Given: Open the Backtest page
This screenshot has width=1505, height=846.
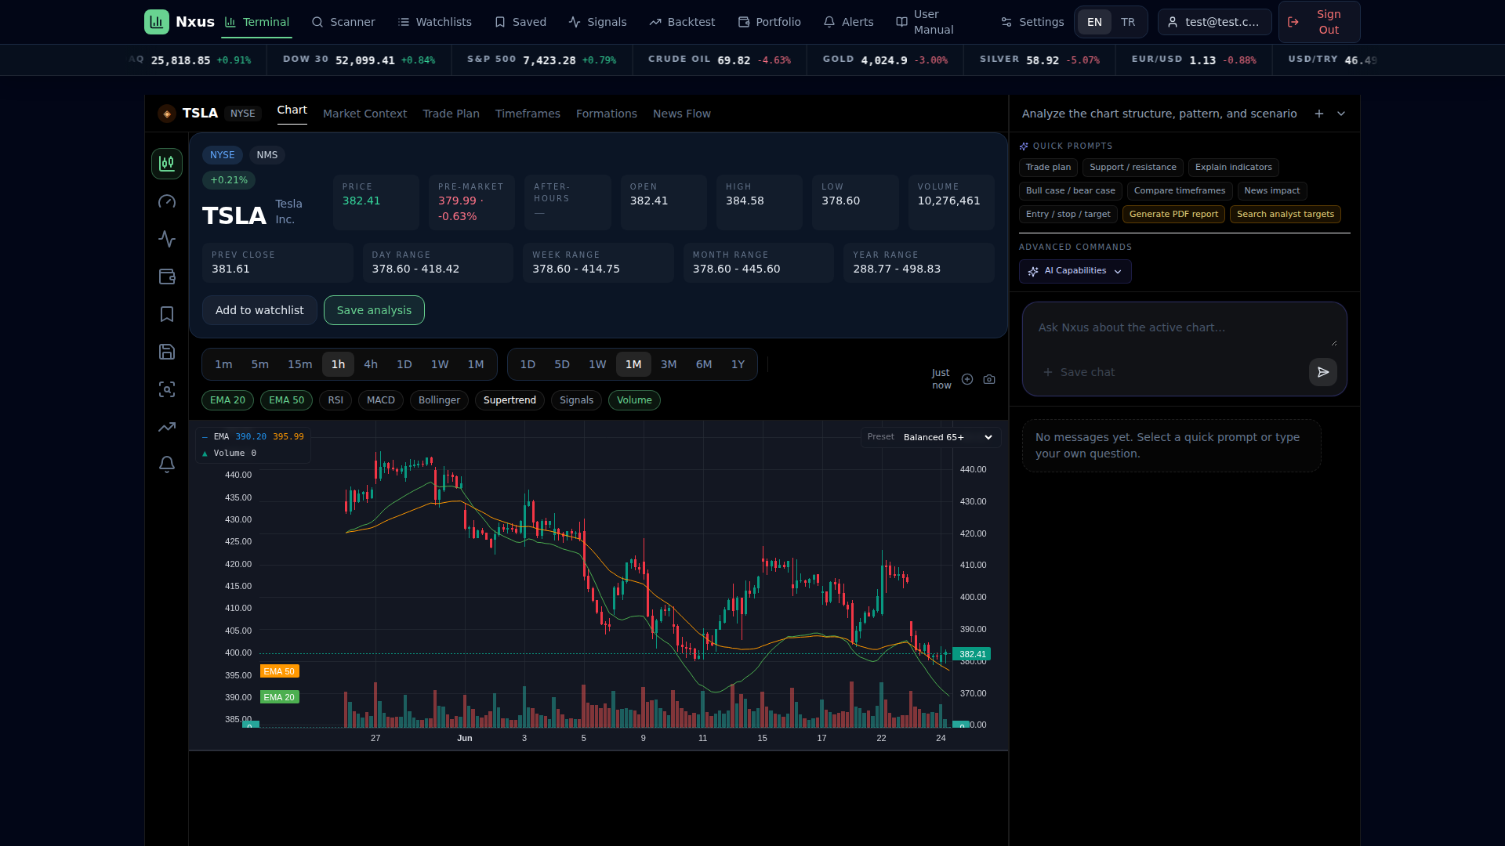Looking at the screenshot, I should point(682,22).
